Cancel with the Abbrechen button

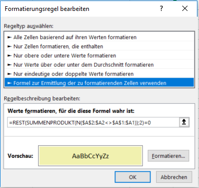click(174, 177)
